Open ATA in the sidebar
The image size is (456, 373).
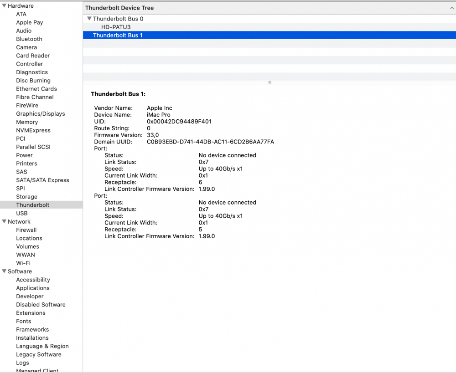click(21, 14)
